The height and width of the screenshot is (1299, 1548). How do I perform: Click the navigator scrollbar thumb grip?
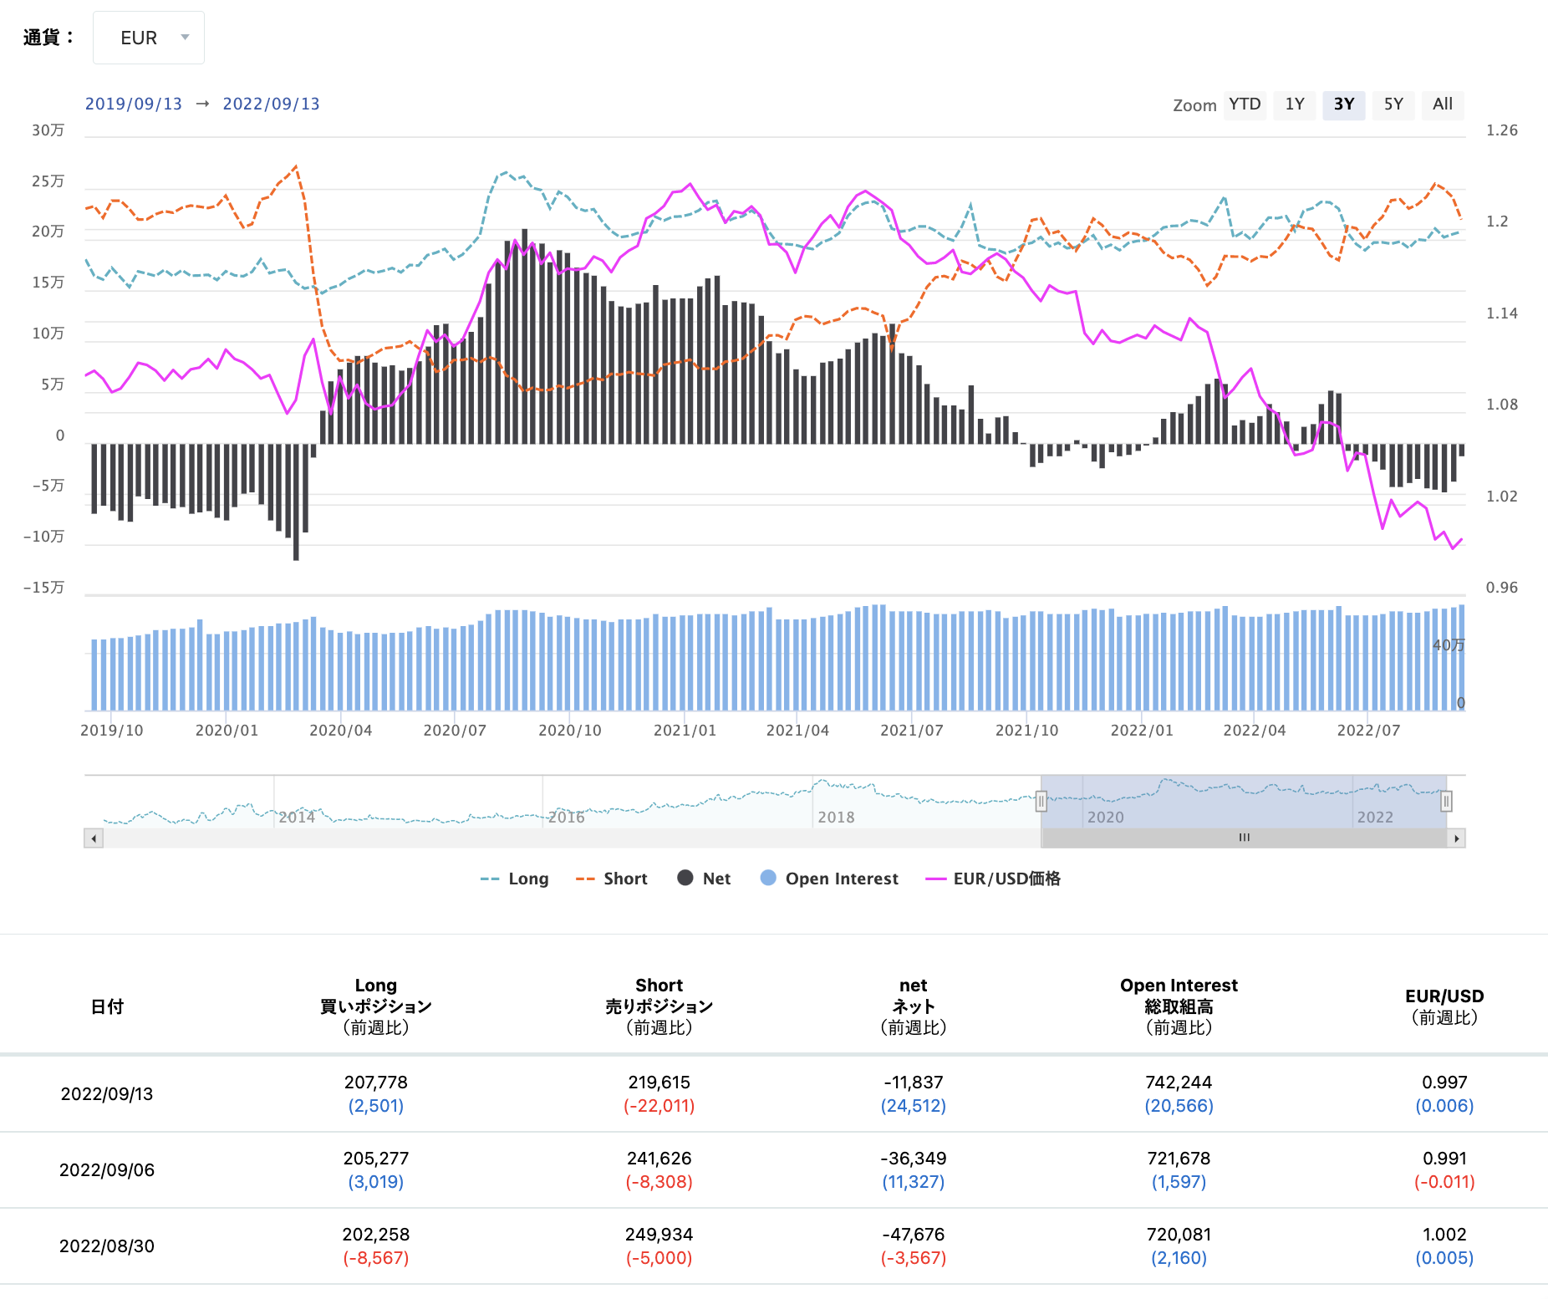point(1245,838)
